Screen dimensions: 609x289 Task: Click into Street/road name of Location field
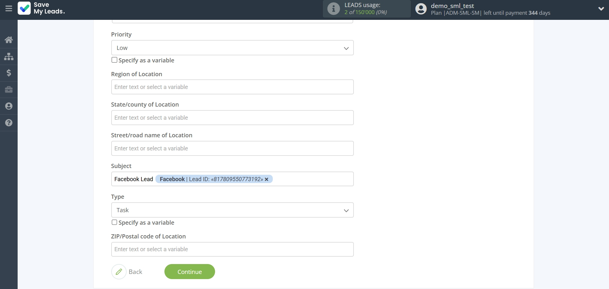click(232, 149)
